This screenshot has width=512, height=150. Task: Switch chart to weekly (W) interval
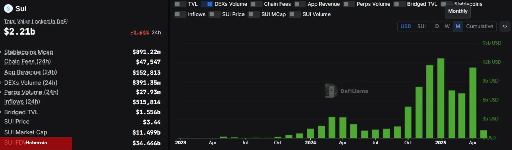click(x=447, y=26)
